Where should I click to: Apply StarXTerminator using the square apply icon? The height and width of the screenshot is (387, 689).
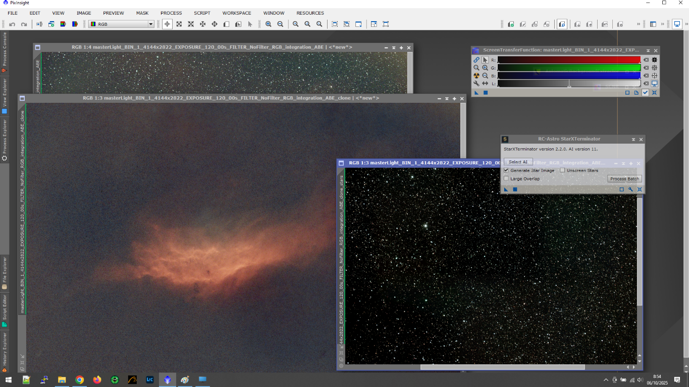point(515,189)
